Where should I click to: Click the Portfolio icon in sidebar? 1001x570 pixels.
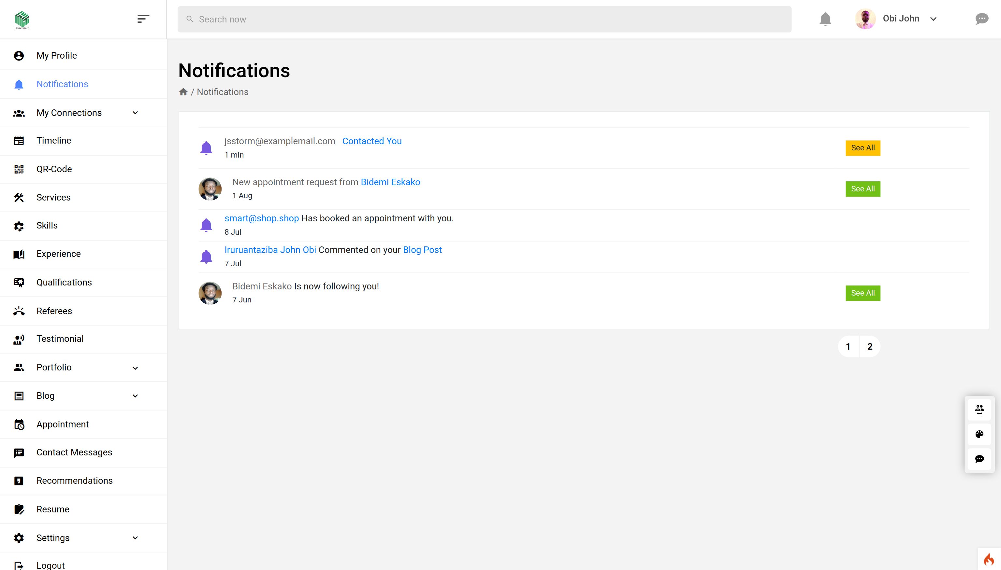point(19,367)
